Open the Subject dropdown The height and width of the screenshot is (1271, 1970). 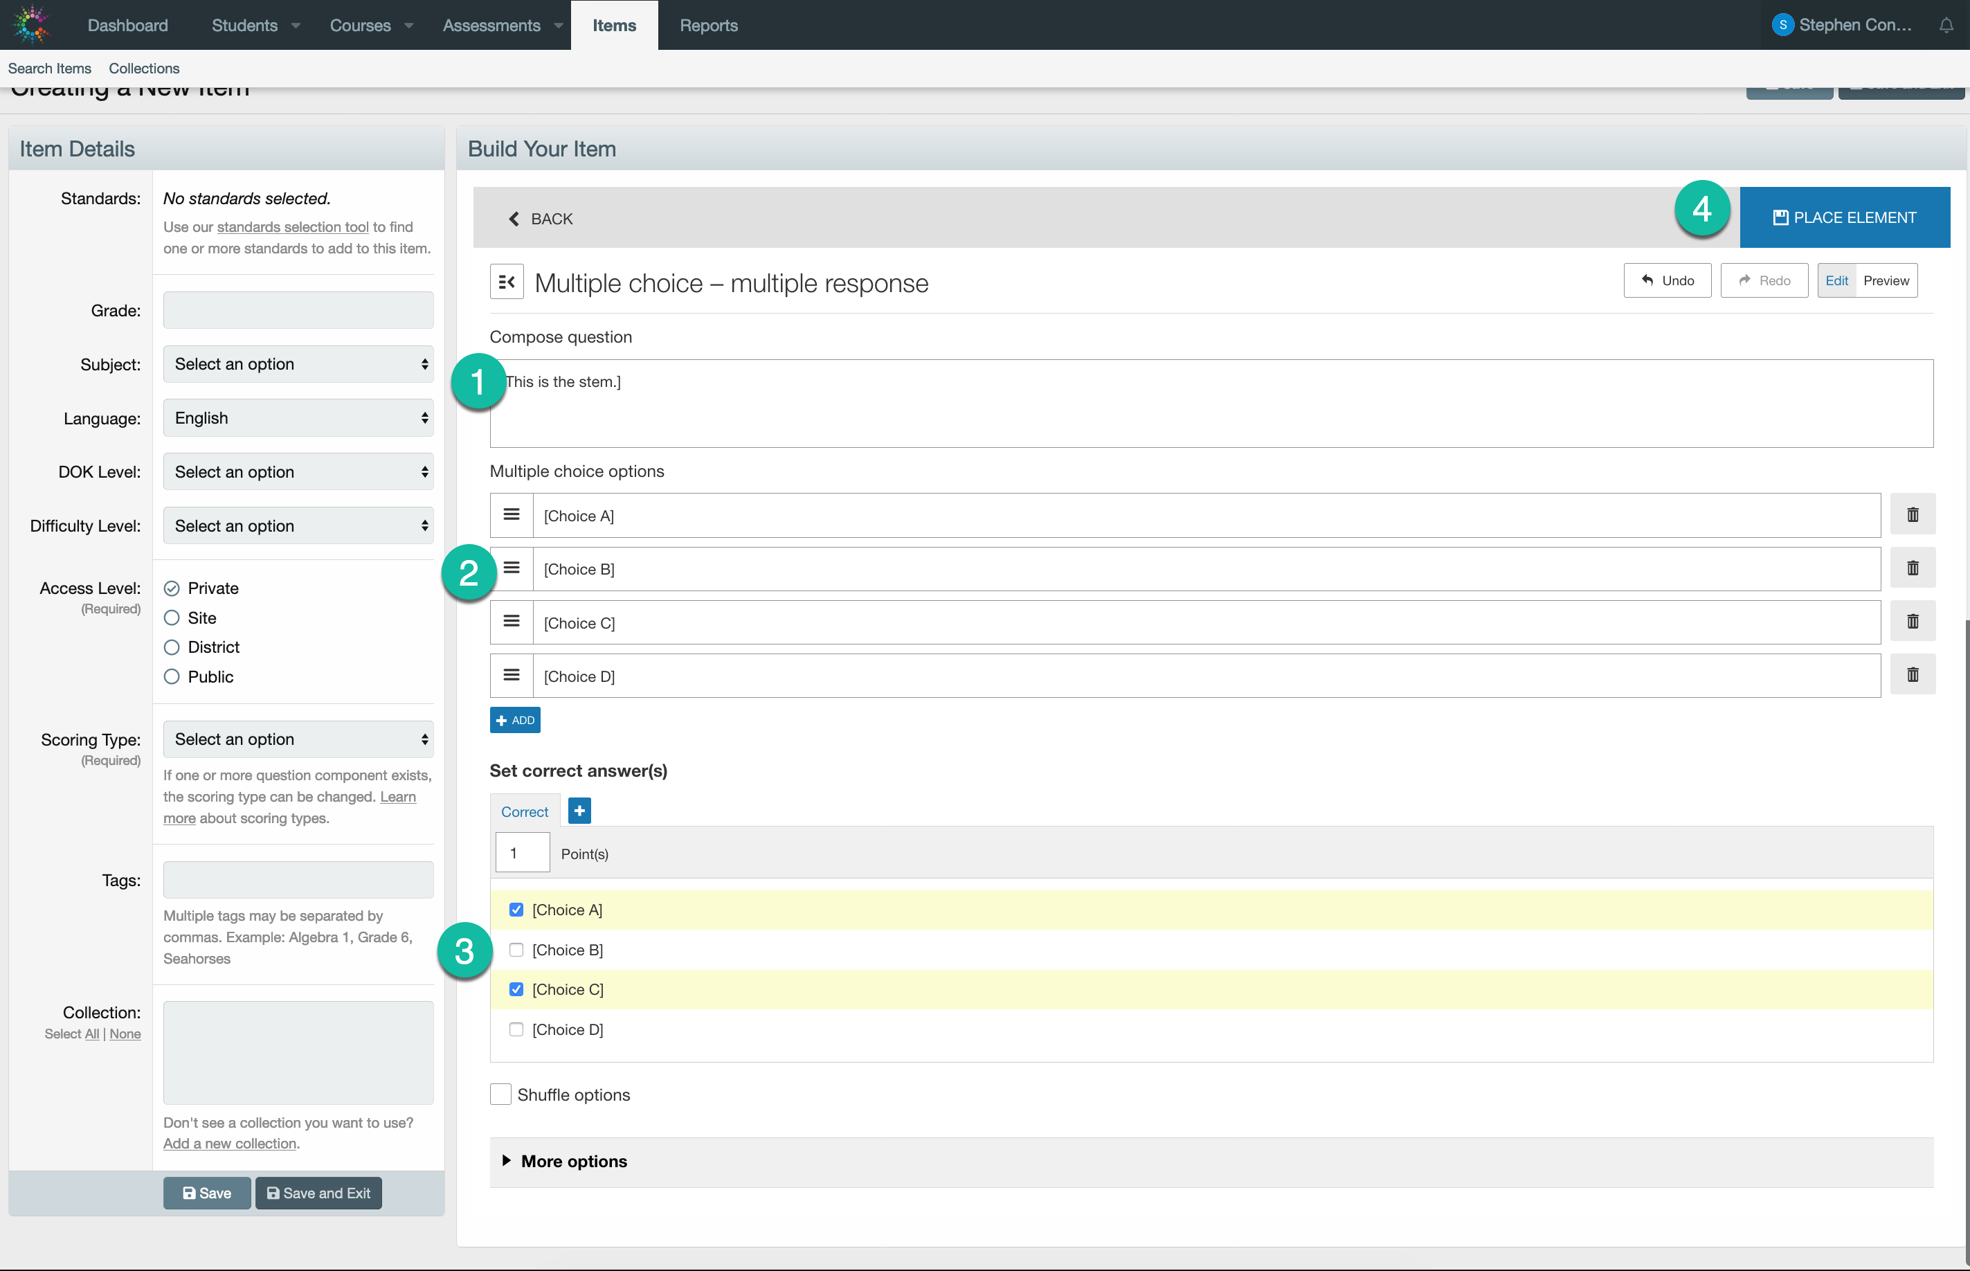pyautogui.click(x=298, y=364)
